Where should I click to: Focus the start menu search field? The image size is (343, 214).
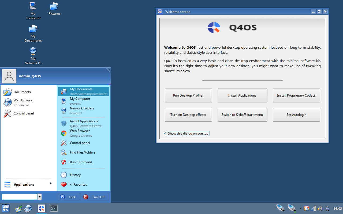point(20,197)
